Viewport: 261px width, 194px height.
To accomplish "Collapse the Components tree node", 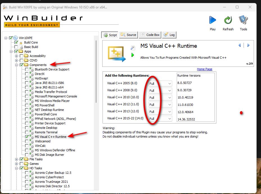I will pos(16,65).
